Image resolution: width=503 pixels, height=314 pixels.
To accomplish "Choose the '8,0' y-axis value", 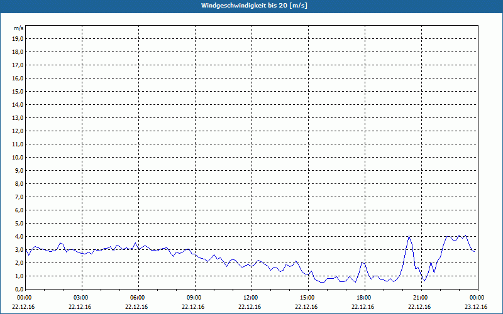I will tap(19, 184).
